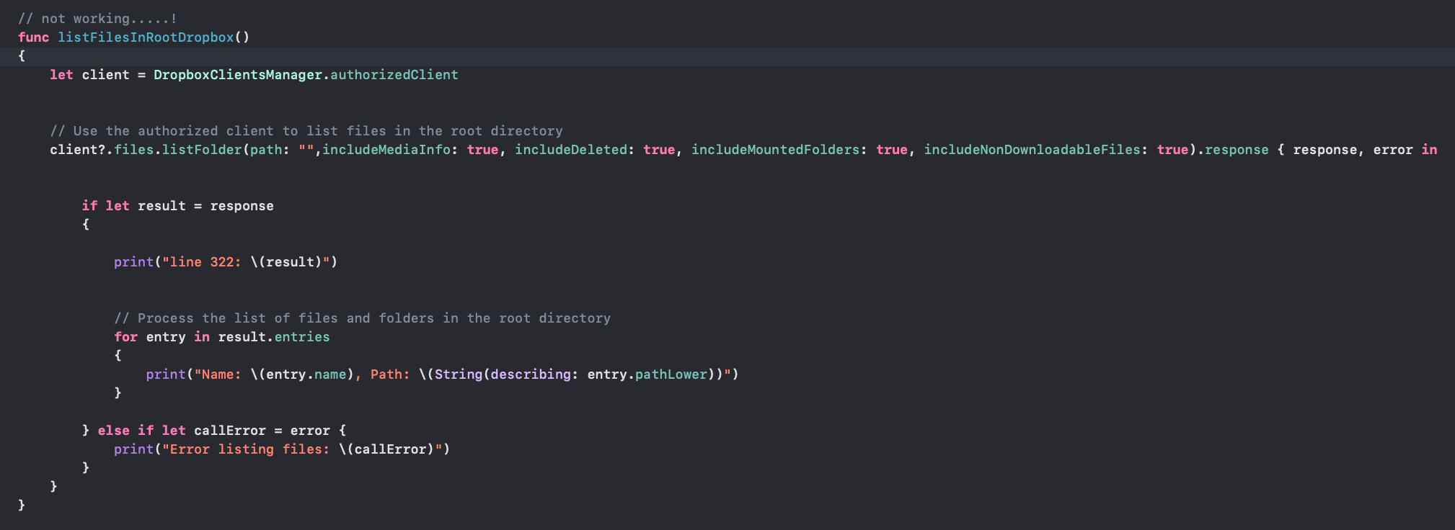
Task: Click callError in the else-if declaration
Action: click(229, 431)
